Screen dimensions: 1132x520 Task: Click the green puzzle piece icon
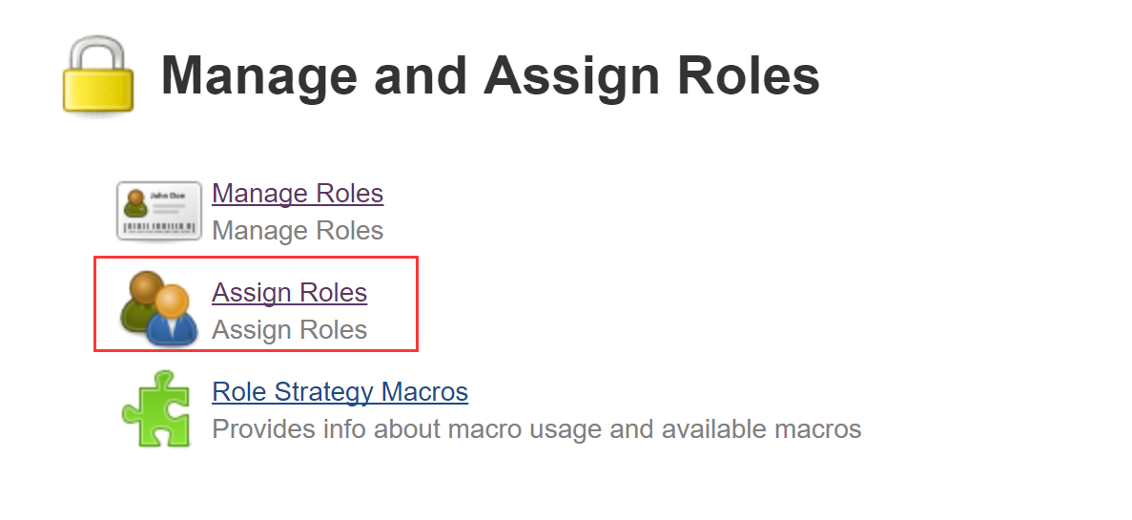click(x=157, y=409)
